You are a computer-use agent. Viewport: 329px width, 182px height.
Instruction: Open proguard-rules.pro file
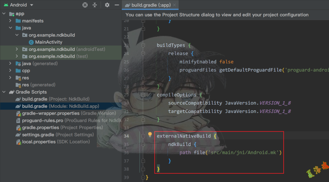point(72,120)
